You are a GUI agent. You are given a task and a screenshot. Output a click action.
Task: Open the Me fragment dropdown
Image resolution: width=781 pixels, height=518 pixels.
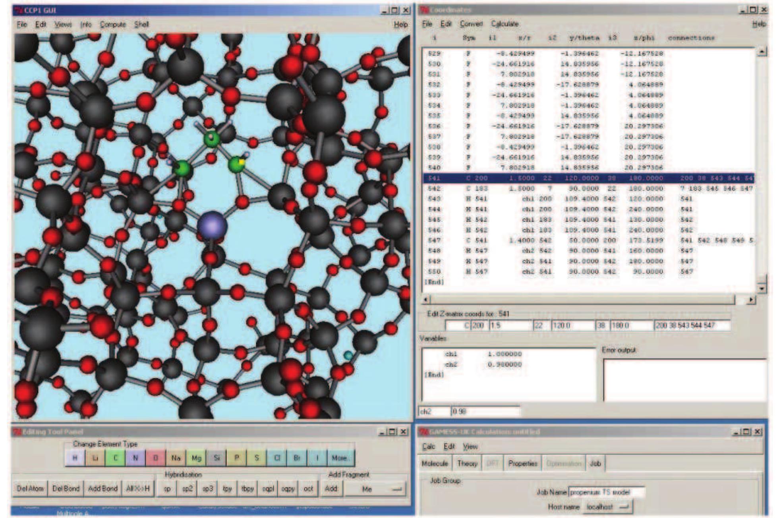(x=375, y=489)
